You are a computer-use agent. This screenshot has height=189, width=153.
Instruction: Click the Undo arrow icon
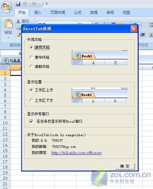coord(24,4)
